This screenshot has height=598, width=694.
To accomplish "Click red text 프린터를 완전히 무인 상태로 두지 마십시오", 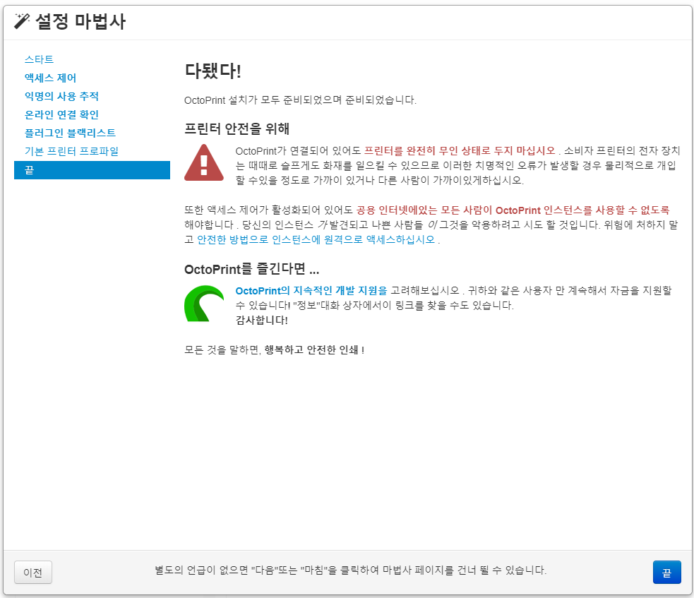I will tap(460, 151).
